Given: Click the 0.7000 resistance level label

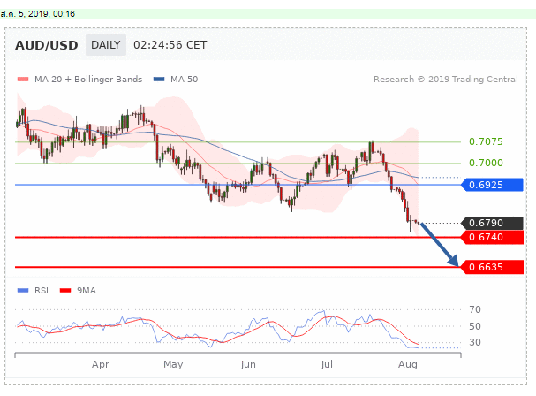Looking at the screenshot, I should tap(486, 163).
